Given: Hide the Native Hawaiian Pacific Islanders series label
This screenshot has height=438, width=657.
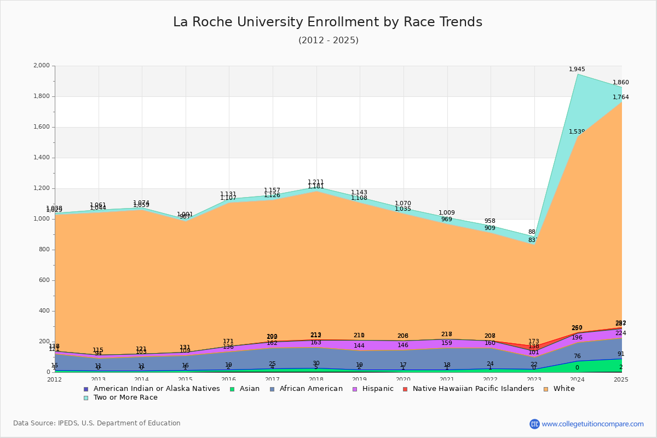Looking at the screenshot, I should click(x=474, y=389).
